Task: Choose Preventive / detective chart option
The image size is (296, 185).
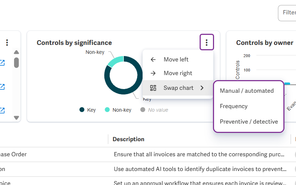Action: [x=249, y=122]
